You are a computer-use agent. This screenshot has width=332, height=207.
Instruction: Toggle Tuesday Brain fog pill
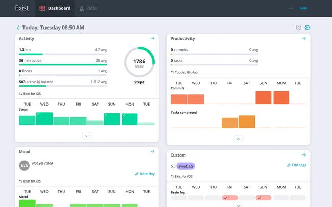pyautogui.click(x=179, y=198)
